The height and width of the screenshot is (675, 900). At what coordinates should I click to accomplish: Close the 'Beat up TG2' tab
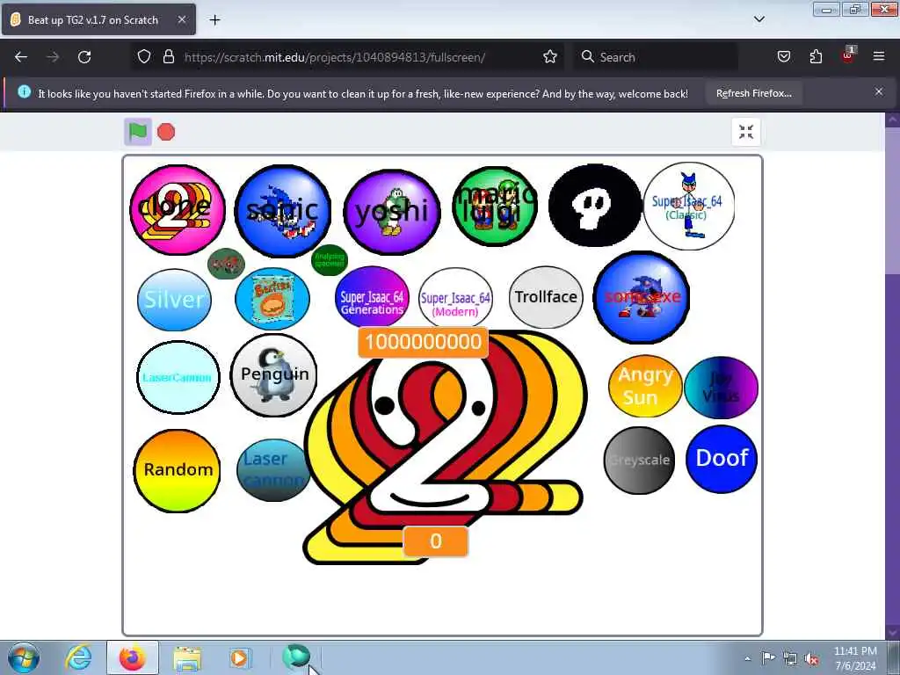pyautogui.click(x=182, y=19)
